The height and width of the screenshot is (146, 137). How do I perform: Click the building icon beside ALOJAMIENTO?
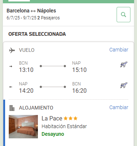point(12,108)
